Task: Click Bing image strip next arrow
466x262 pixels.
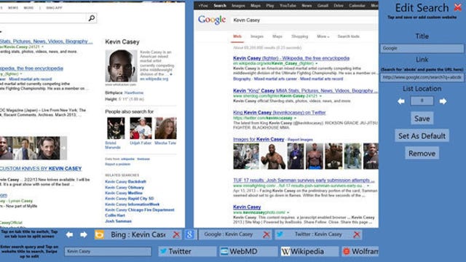Action: 63,148
